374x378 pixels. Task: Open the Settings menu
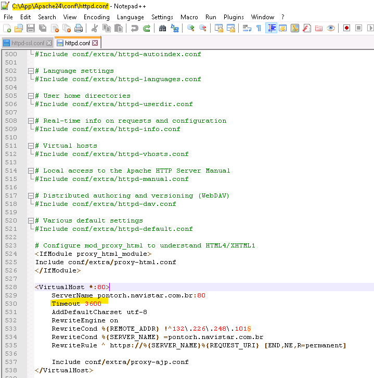coord(162,17)
